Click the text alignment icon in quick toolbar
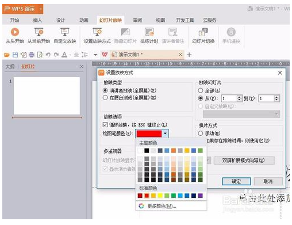This screenshot has width=292, height=225. (x=76, y=55)
